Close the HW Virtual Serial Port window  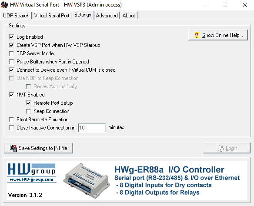(x=244, y=5)
